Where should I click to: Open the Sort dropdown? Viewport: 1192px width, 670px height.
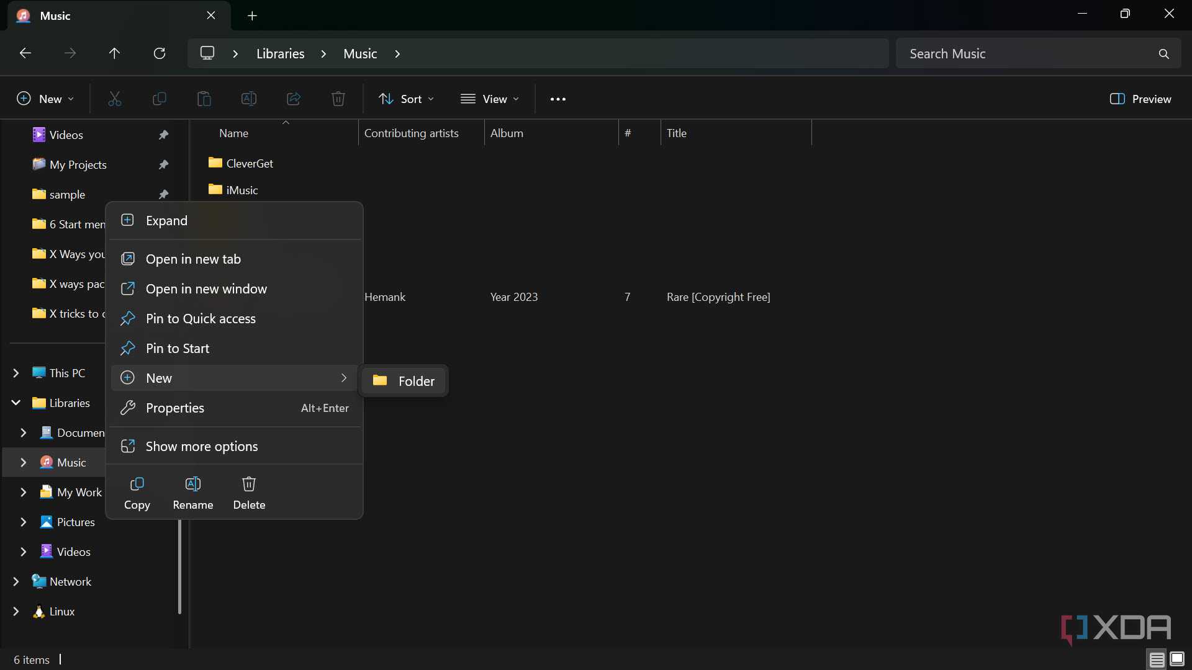point(407,99)
